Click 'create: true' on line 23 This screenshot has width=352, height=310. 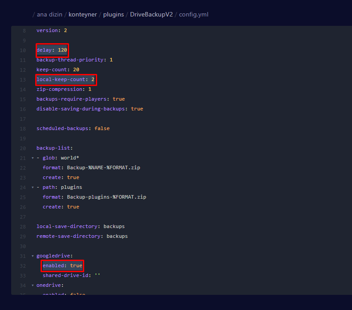[61, 178]
